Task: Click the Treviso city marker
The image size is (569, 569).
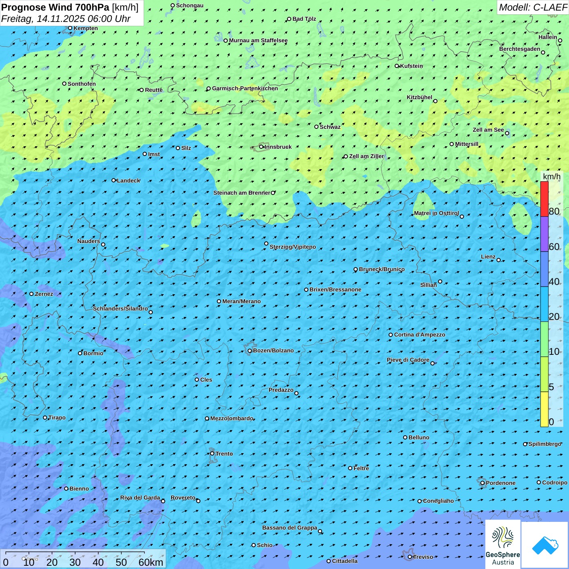Action: [410, 557]
